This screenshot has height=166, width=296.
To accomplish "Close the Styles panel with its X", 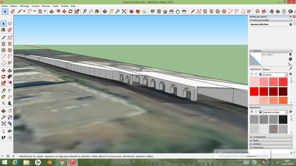I will click(291, 140).
